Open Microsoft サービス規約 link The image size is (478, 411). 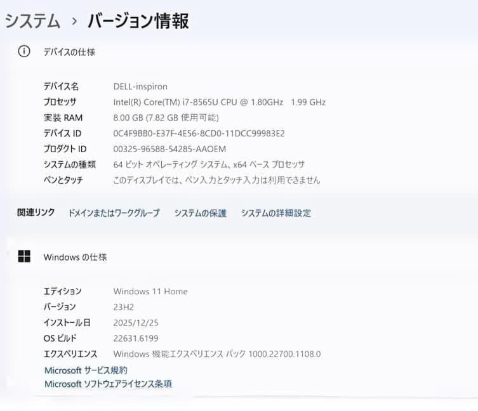click(86, 370)
